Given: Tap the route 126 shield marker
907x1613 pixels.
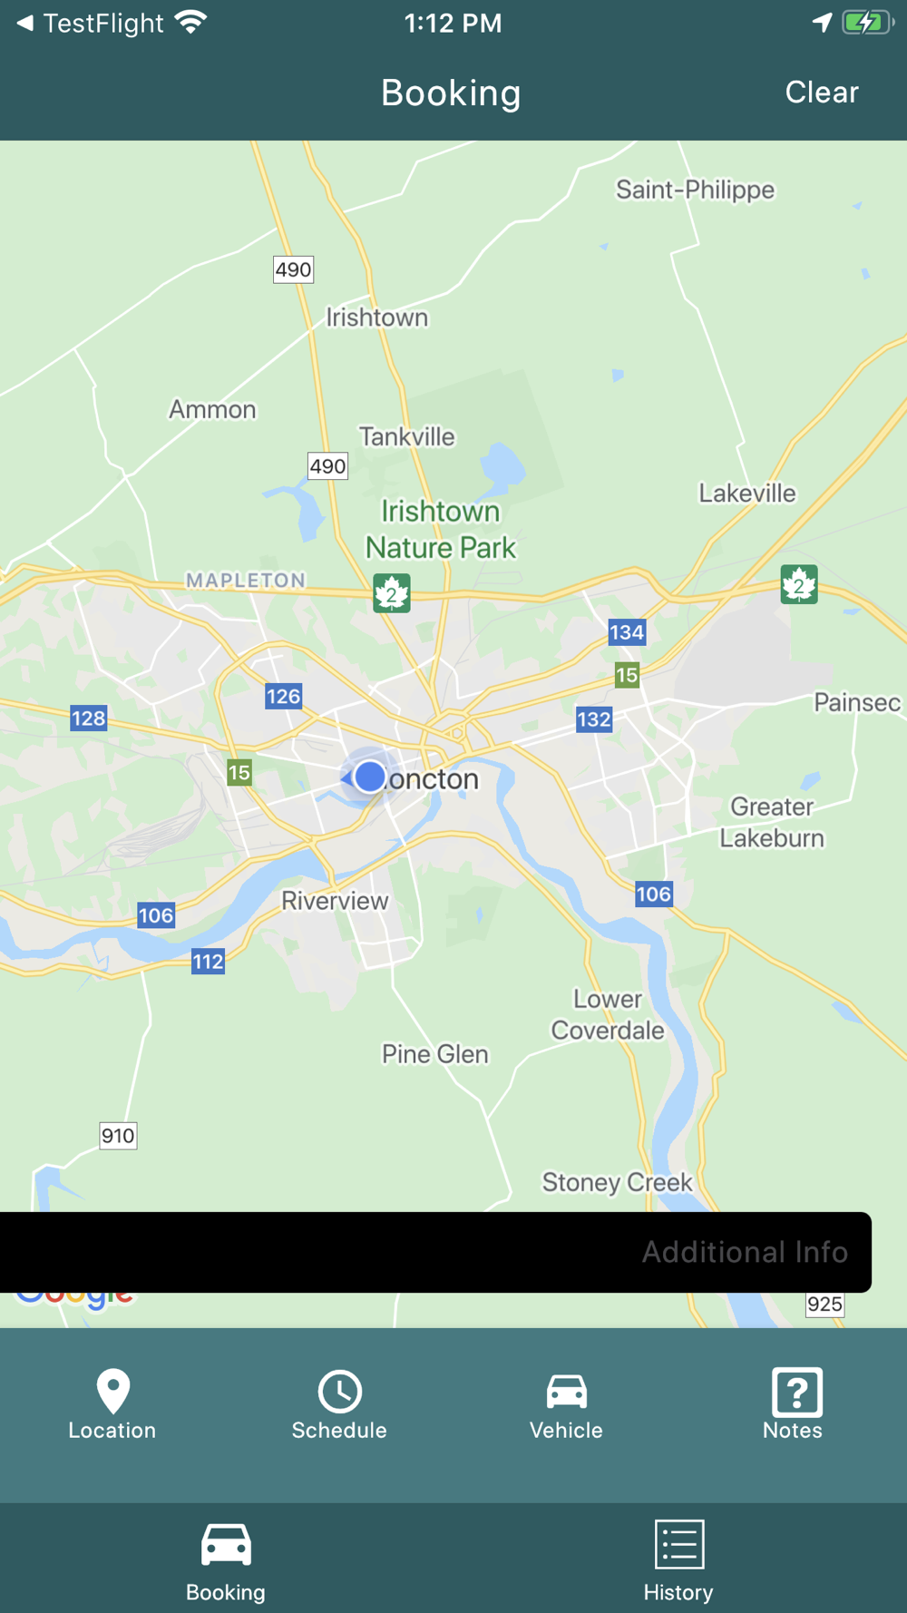Looking at the screenshot, I should pyautogui.click(x=283, y=696).
